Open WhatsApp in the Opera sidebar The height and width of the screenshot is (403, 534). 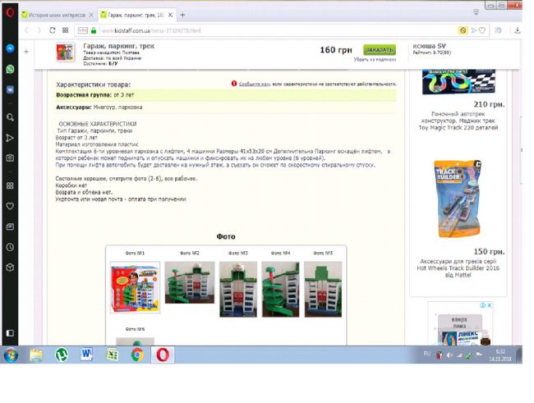tap(10, 69)
